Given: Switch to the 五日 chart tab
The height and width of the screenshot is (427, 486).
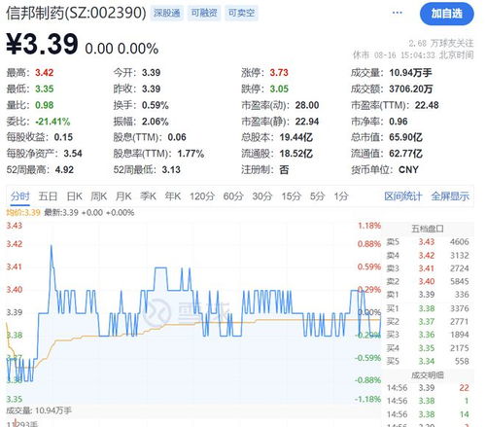Looking at the screenshot, I should click(48, 196).
